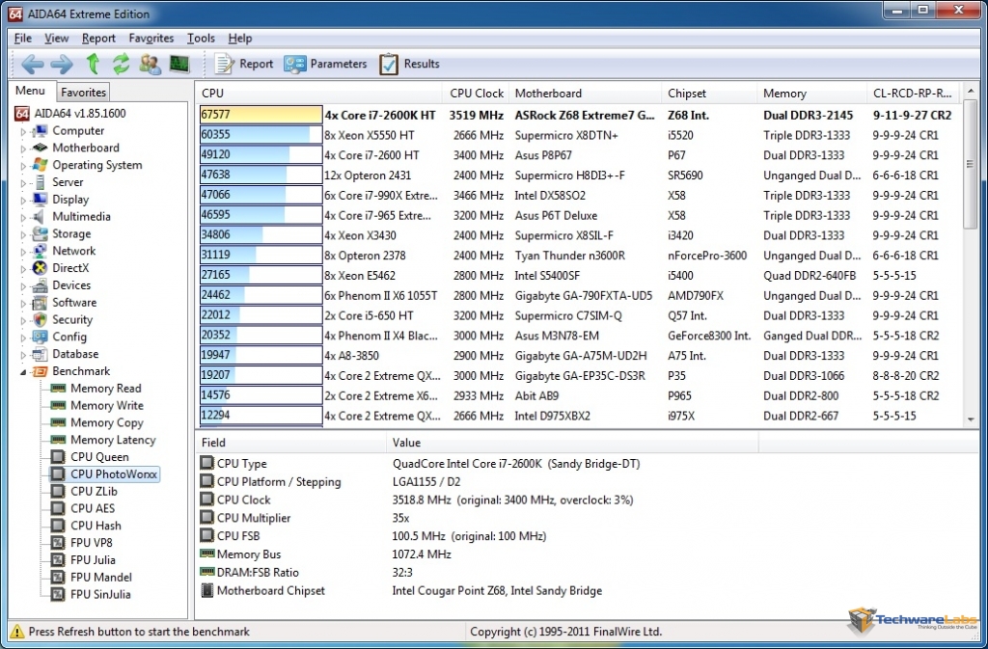Open benchmark Parameters
988x649 pixels.
(x=324, y=64)
